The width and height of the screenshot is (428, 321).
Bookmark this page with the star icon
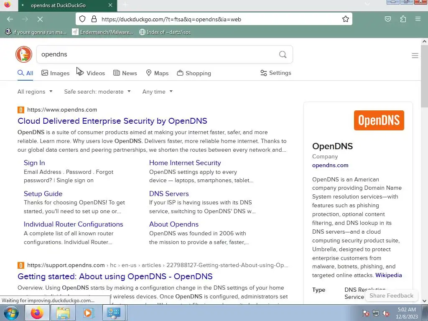(346, 19)
